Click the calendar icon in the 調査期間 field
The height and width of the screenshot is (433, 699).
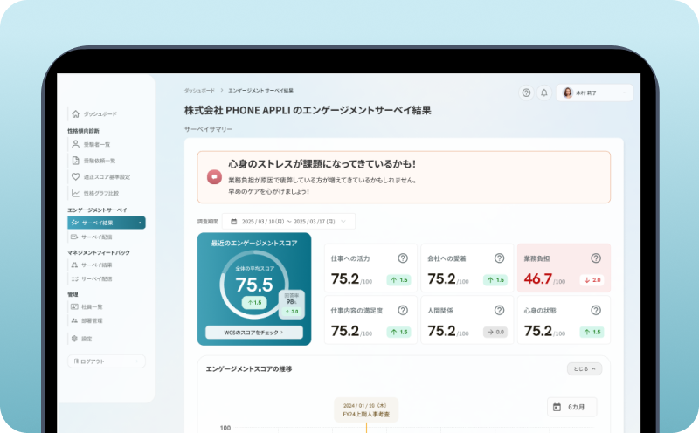[x=233, y=222]
